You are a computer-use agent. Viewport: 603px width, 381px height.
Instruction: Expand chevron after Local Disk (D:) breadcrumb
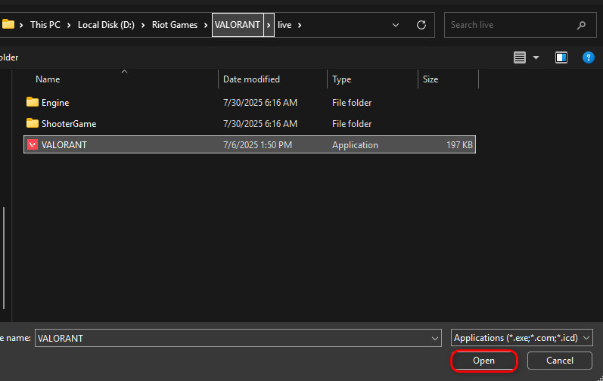click(x=143, y=25)
